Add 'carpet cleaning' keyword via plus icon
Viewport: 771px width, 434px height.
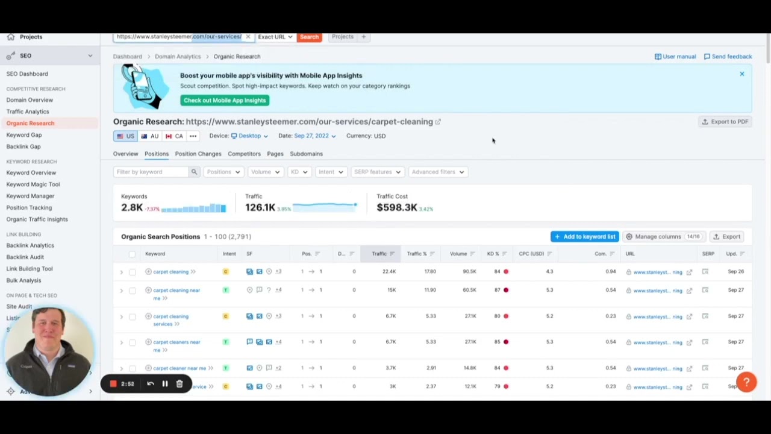[148, 272]
